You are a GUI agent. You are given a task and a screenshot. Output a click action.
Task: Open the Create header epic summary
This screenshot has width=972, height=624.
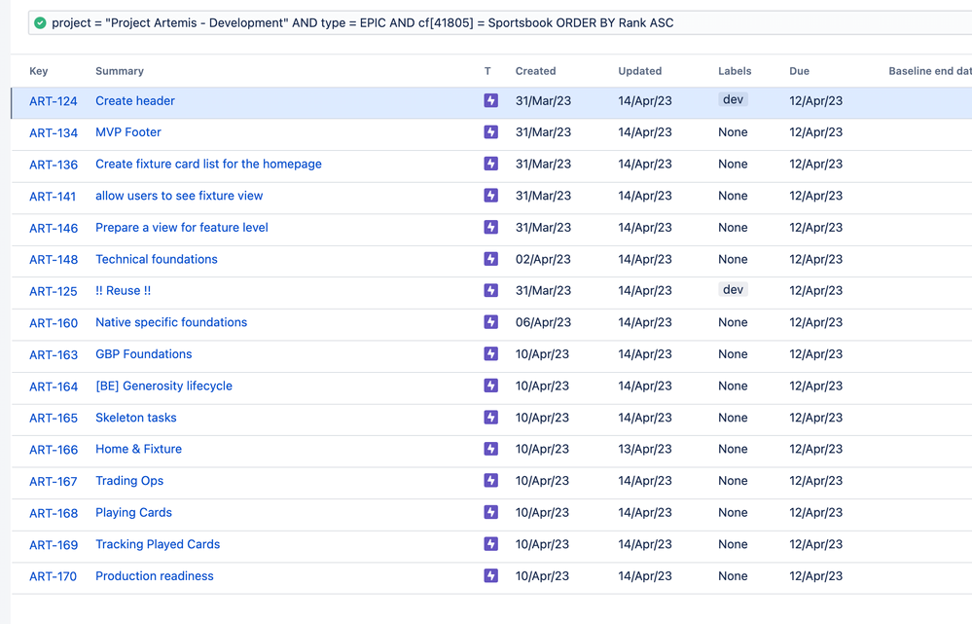point(135,100)
